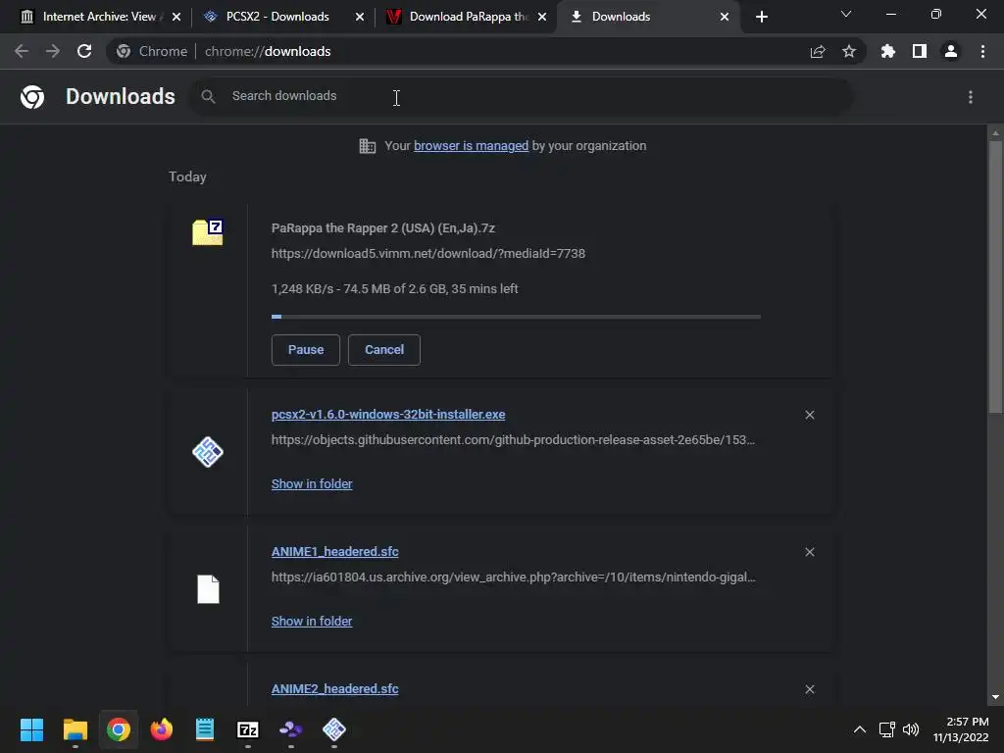
Task: Open the Extensions puzzle icon
Action: click(x=888, y=51)
